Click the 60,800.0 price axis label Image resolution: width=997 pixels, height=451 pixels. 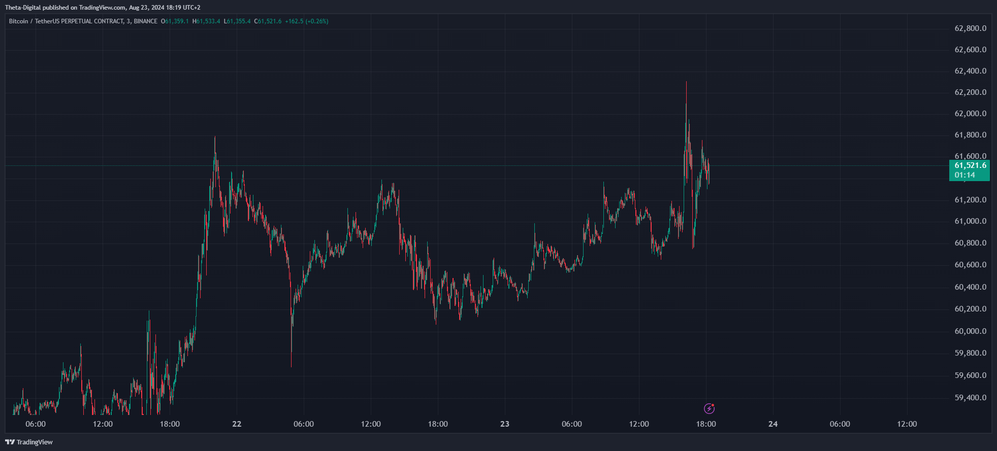coord(971,243)
